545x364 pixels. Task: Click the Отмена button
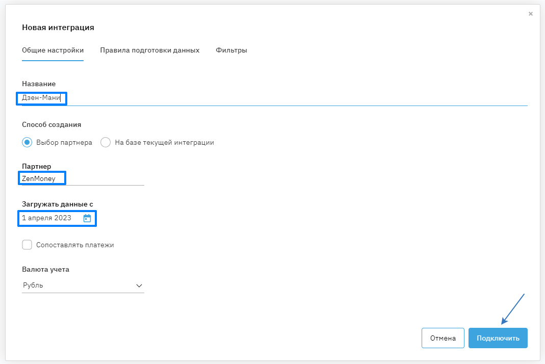443,338
